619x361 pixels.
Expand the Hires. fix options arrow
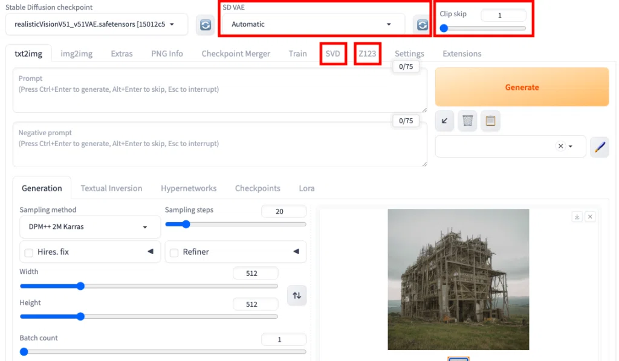[x=151, y=252]
